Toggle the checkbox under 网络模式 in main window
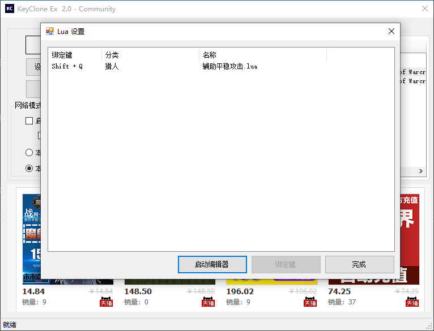This screenshot has width=434, height=331. [x=29, y=121]
